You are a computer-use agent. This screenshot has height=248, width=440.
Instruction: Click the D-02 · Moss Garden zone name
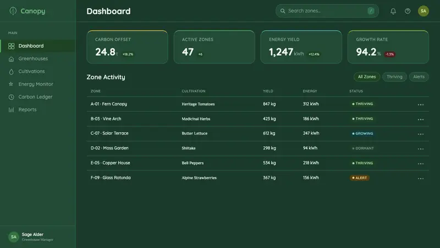109,148
